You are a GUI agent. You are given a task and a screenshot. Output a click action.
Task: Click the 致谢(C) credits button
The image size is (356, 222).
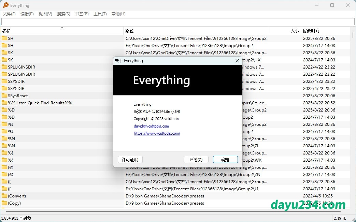196,160
